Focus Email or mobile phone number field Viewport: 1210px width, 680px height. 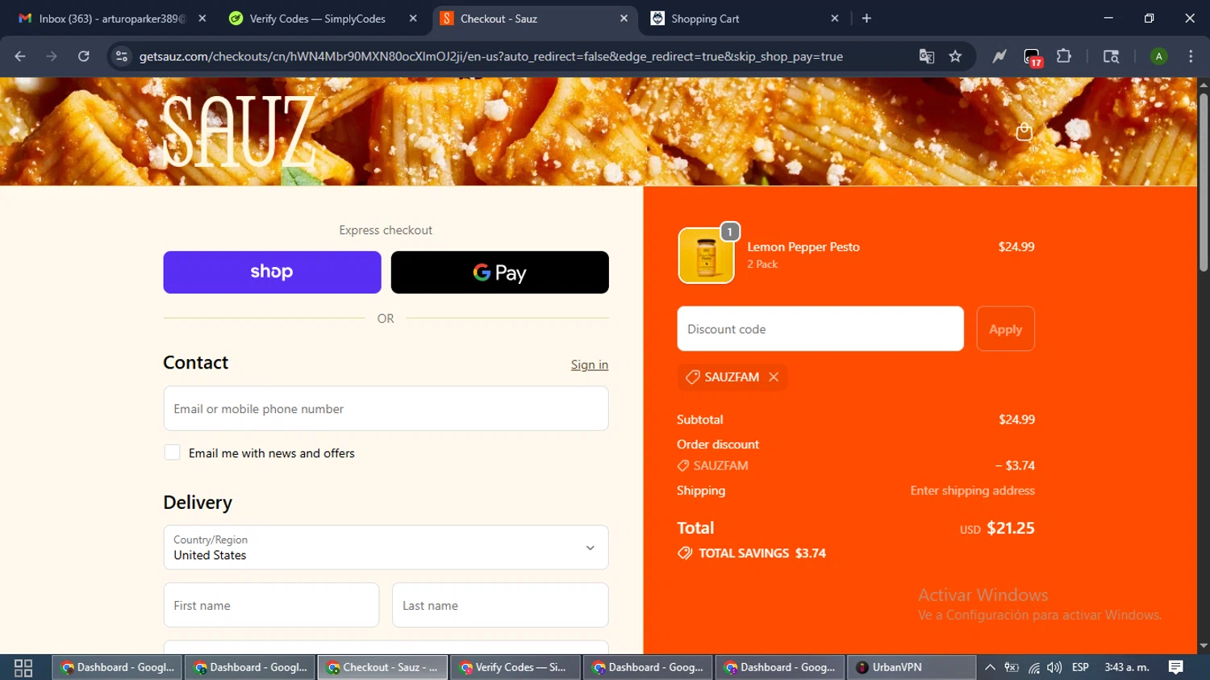click(386, 408)
